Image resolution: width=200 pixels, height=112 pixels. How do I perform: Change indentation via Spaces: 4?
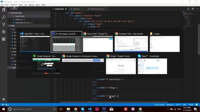click(x=170, y=105)
